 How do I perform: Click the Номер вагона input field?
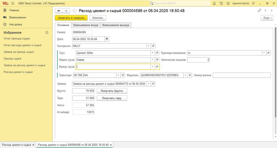(242, 75)
